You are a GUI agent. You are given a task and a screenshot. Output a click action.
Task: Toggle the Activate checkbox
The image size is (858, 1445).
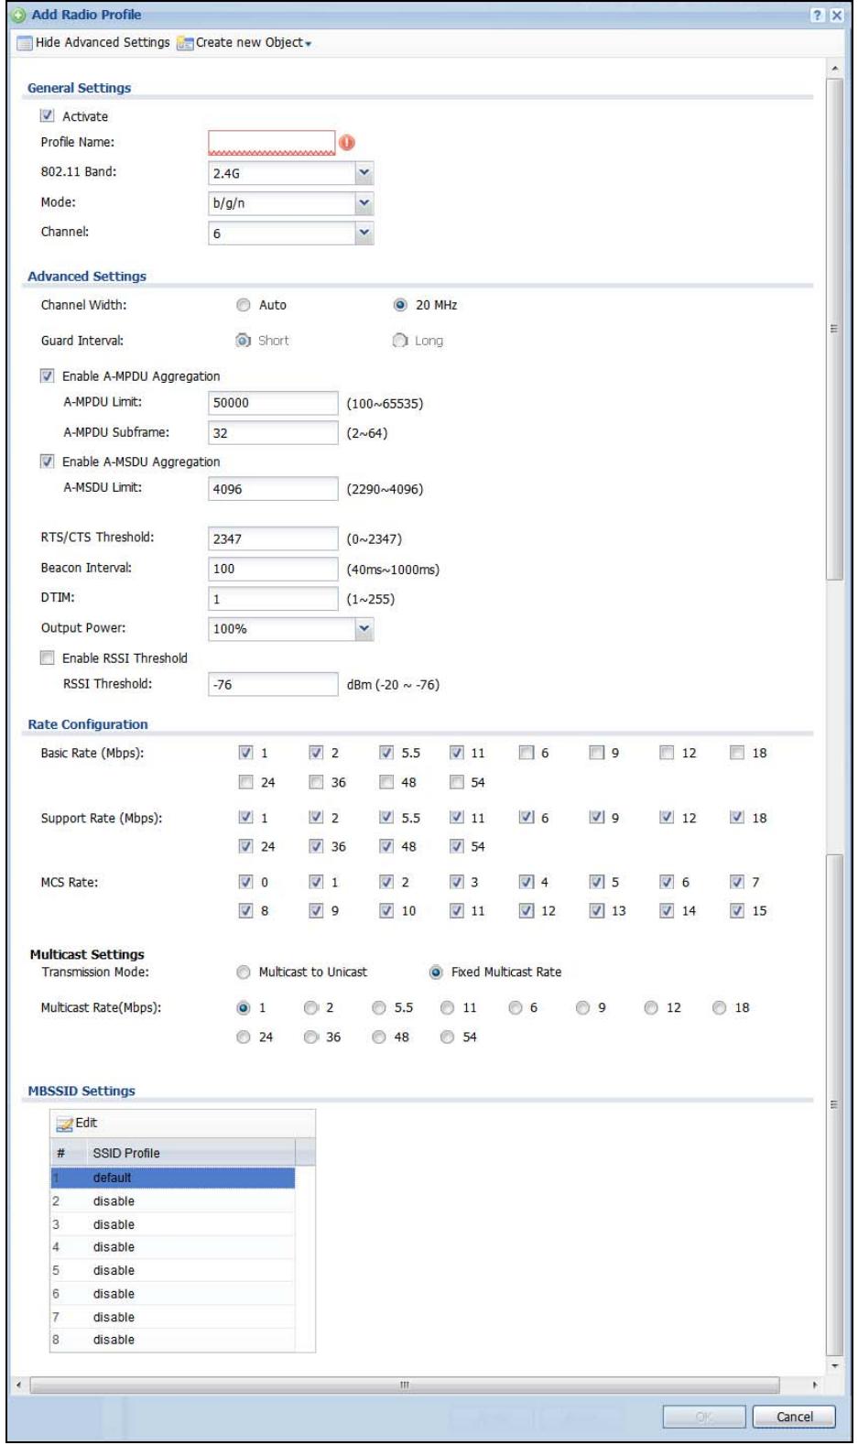click(48, 116)
